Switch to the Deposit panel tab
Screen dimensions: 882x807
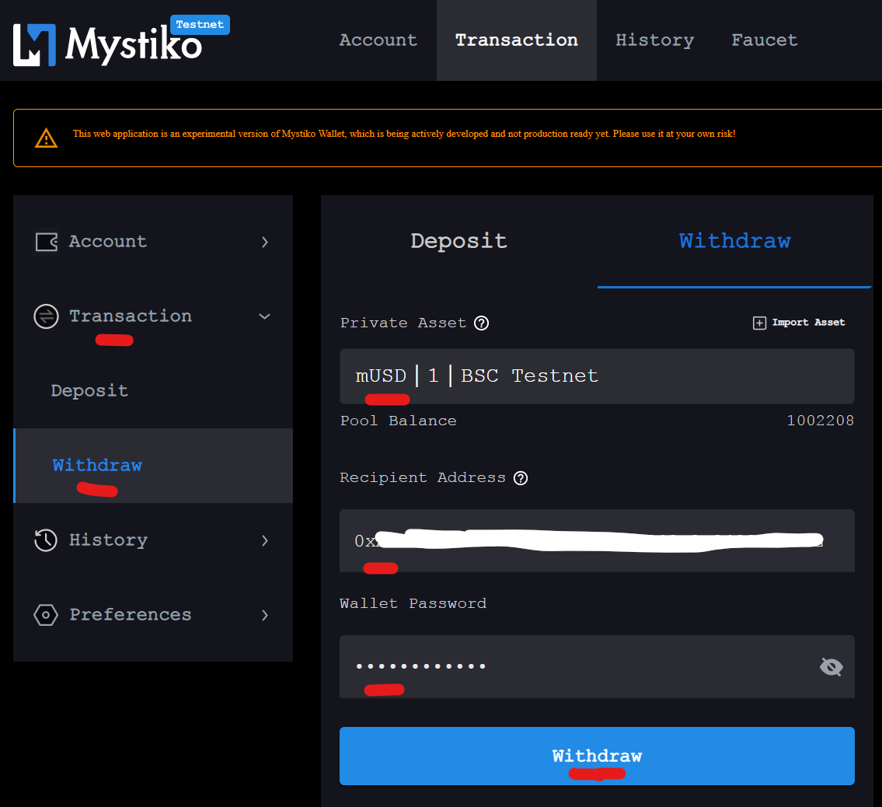click(459, 241)
